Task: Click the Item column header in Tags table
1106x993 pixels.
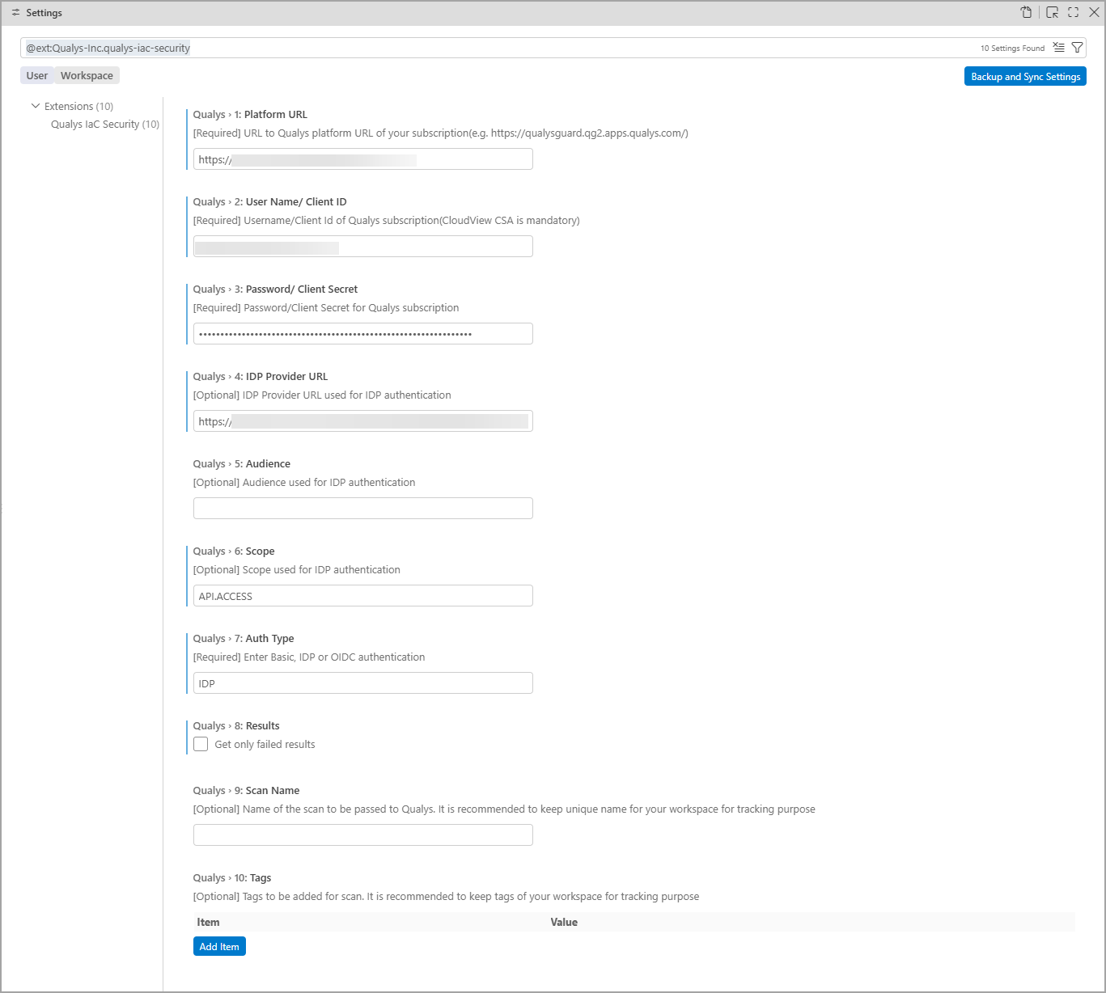Action: click(208, 922)
